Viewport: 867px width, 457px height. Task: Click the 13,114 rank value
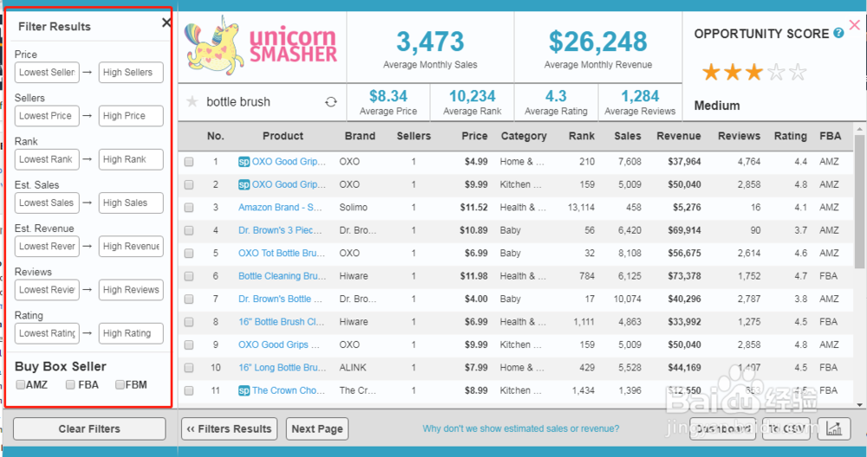tap(581, 208)
